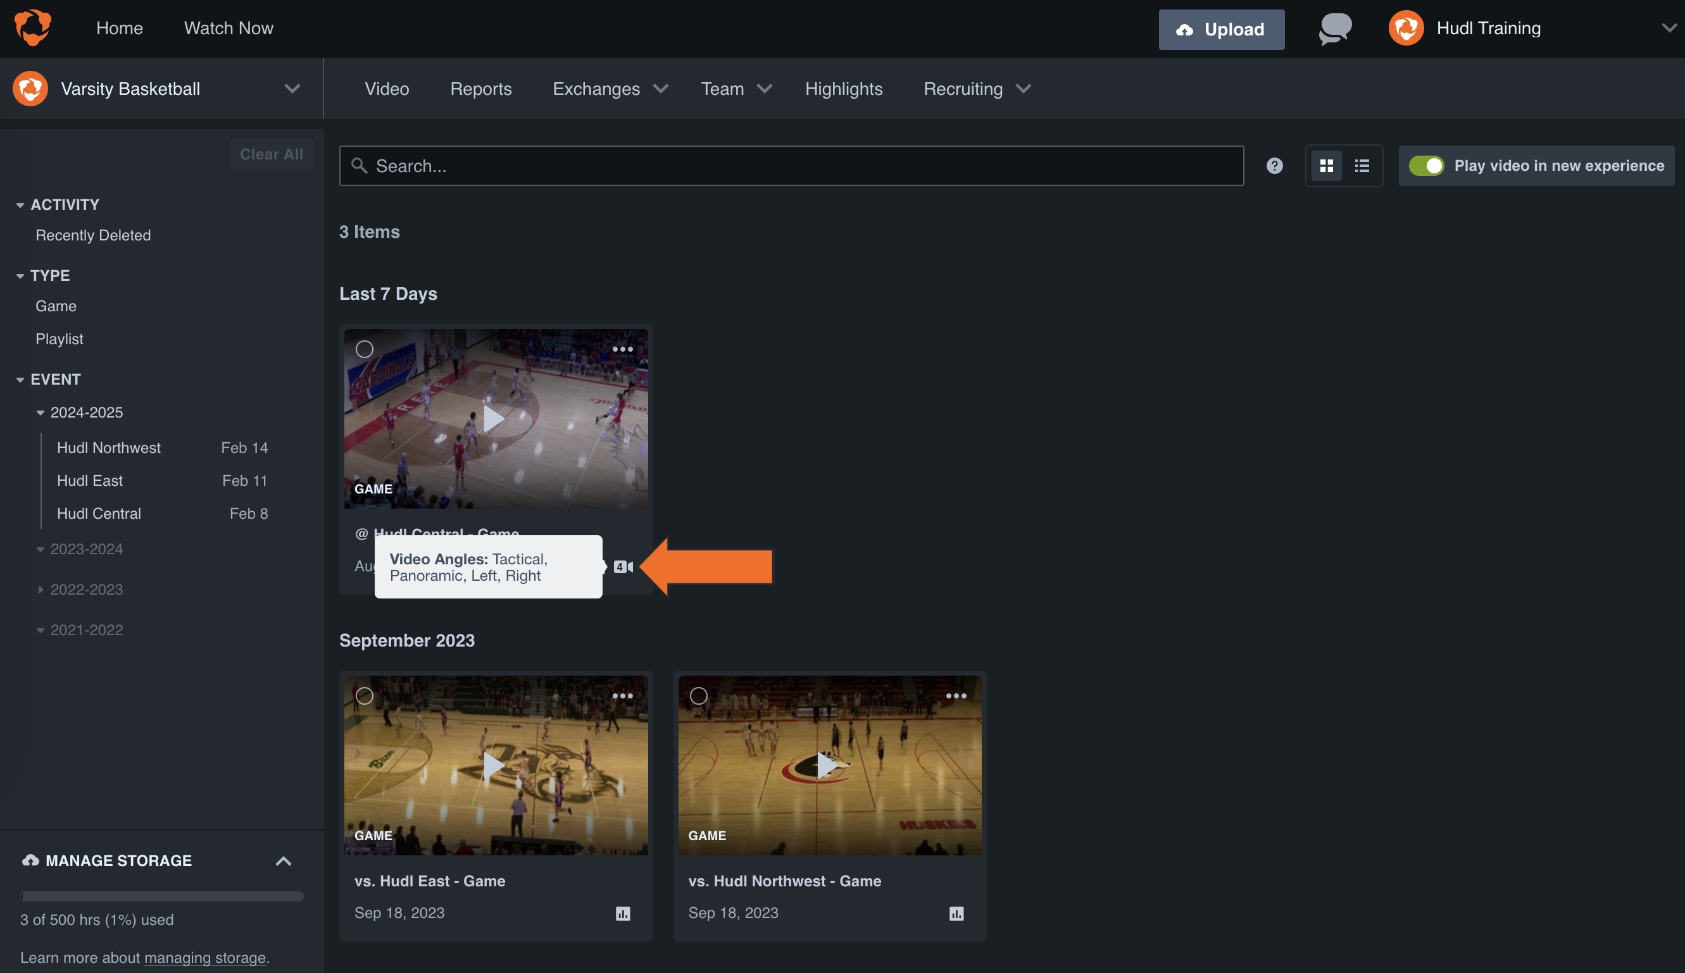Open the managing storage link
This screenshot has height=973, width=1685.
click(204, 957)
